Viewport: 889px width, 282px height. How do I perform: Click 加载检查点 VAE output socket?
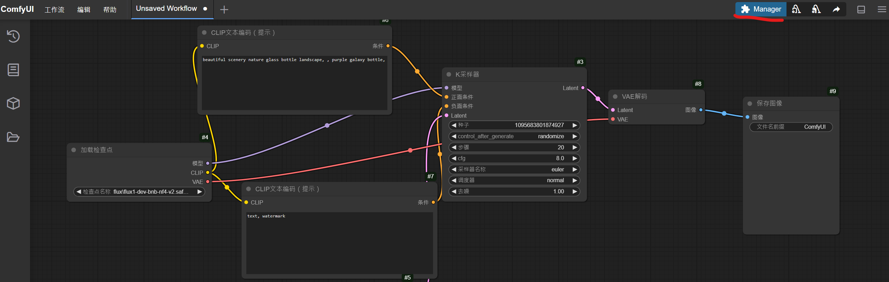pyautogui.click(x=208, y=181)
